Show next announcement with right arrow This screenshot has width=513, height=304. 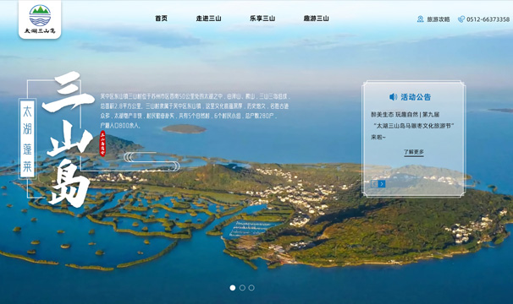[x=382, y=184]
